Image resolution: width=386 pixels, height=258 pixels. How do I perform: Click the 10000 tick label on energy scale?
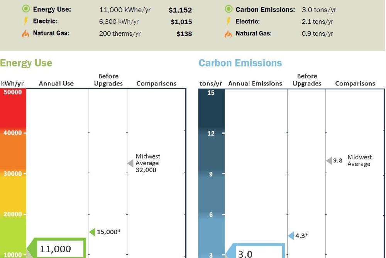(x=13, y=255)
